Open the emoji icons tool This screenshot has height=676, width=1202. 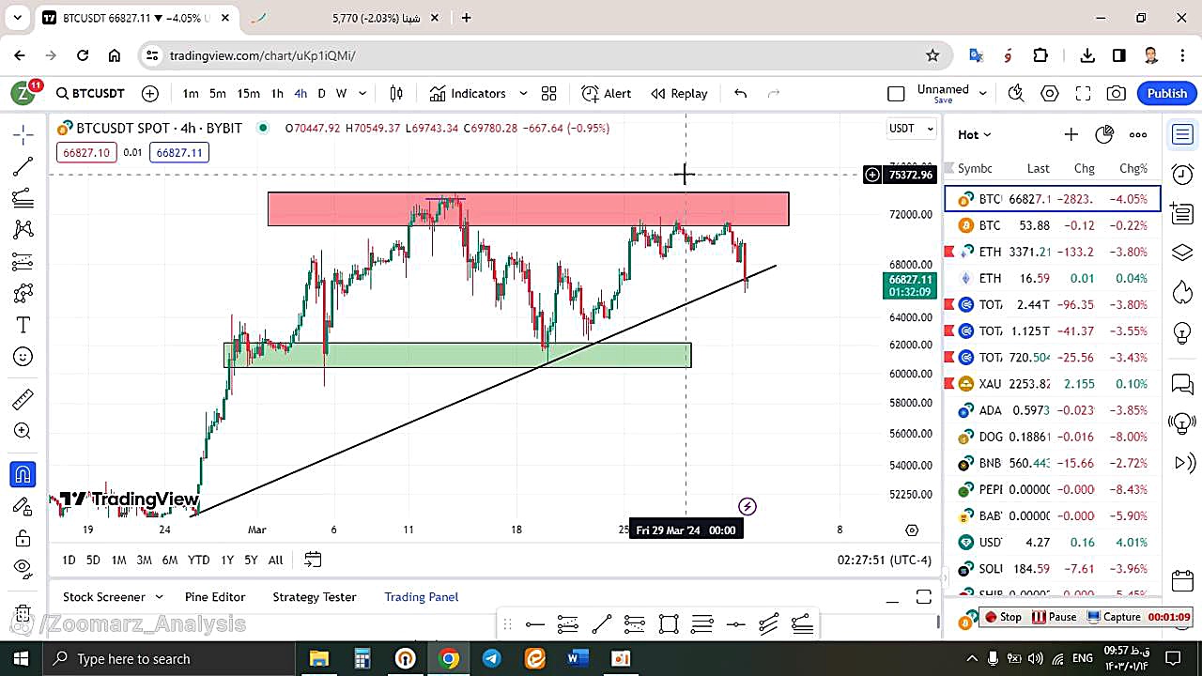point(23,357)
